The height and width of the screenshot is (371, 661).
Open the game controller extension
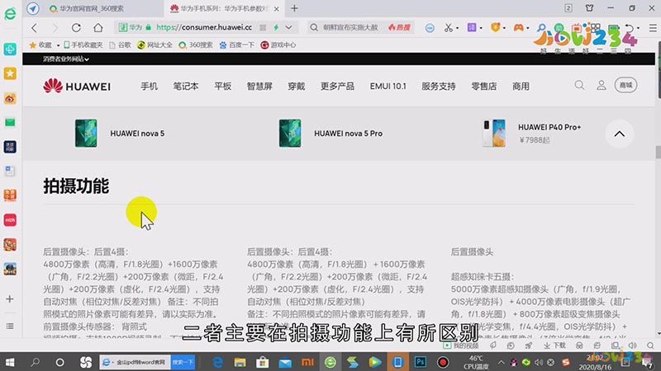(519, 28)
